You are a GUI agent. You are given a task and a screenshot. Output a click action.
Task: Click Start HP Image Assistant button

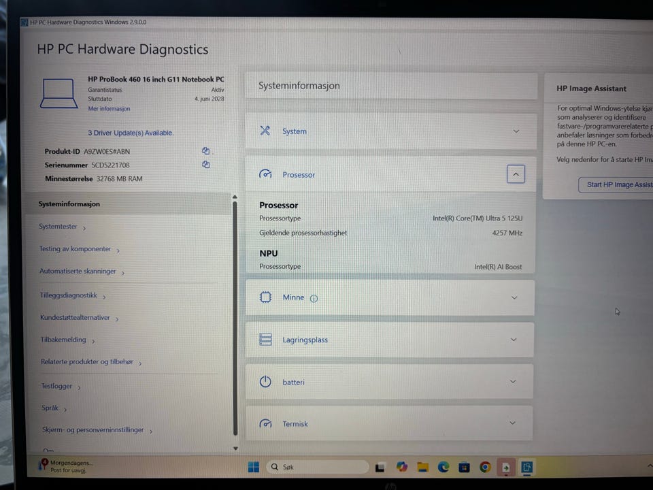click(x=616, y=184)
